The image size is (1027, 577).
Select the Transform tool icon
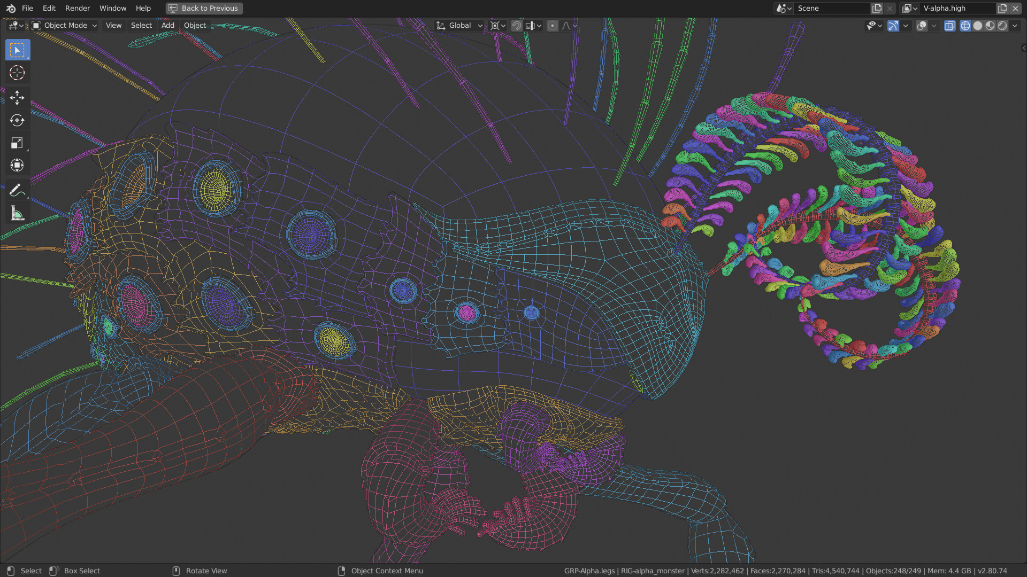click(x=17, y=165)
